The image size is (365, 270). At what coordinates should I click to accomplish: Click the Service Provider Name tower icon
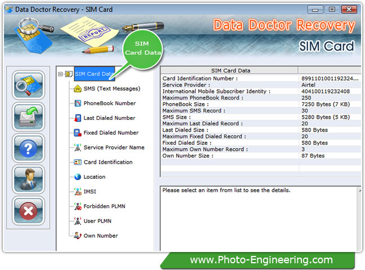78,147
